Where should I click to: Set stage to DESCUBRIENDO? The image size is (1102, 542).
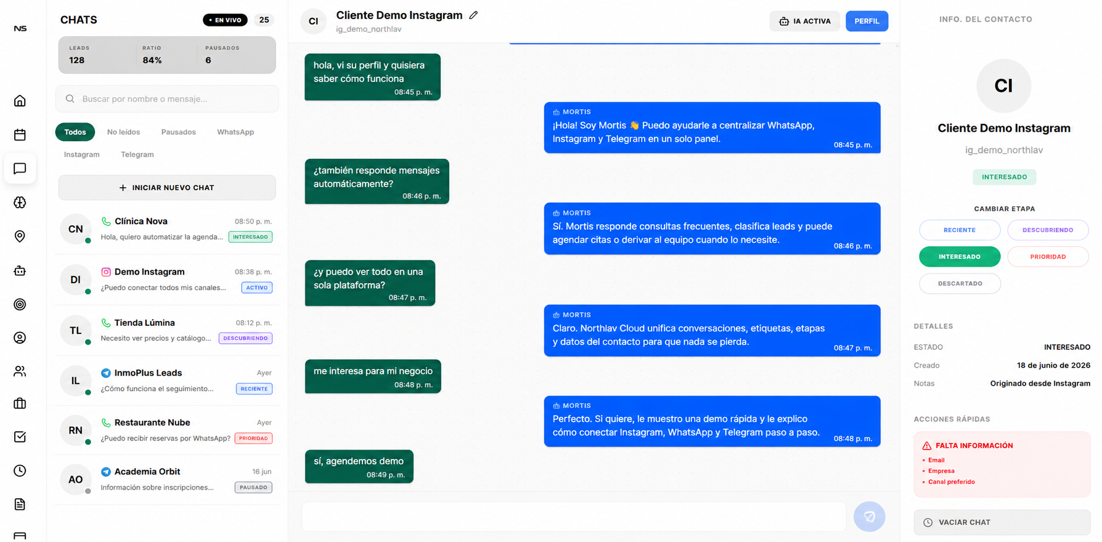tap(1048, 230)
